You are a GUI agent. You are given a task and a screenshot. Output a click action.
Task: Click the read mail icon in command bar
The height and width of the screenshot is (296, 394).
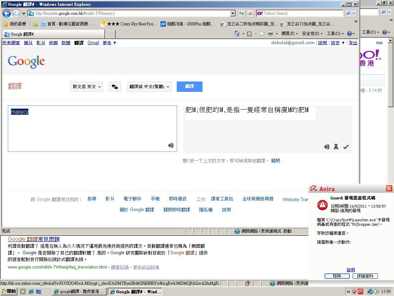(262, 34)
